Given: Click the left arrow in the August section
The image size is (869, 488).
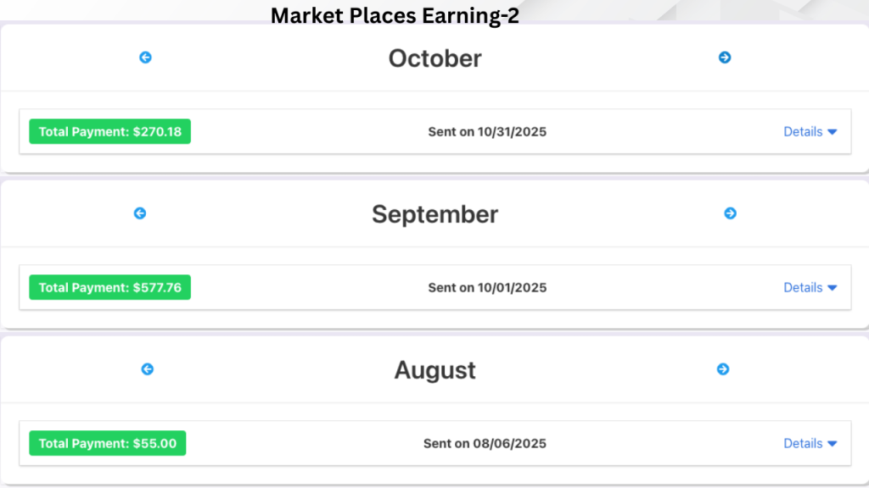Looking at the screenshot, I should tap(148, 369).
